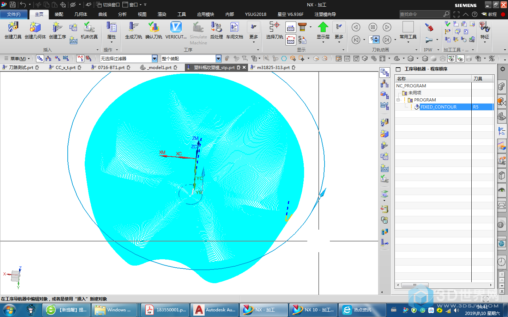Click the Create Geometry (创建几何体) icon
Screen dimensions: 508x317
[35, 27]
